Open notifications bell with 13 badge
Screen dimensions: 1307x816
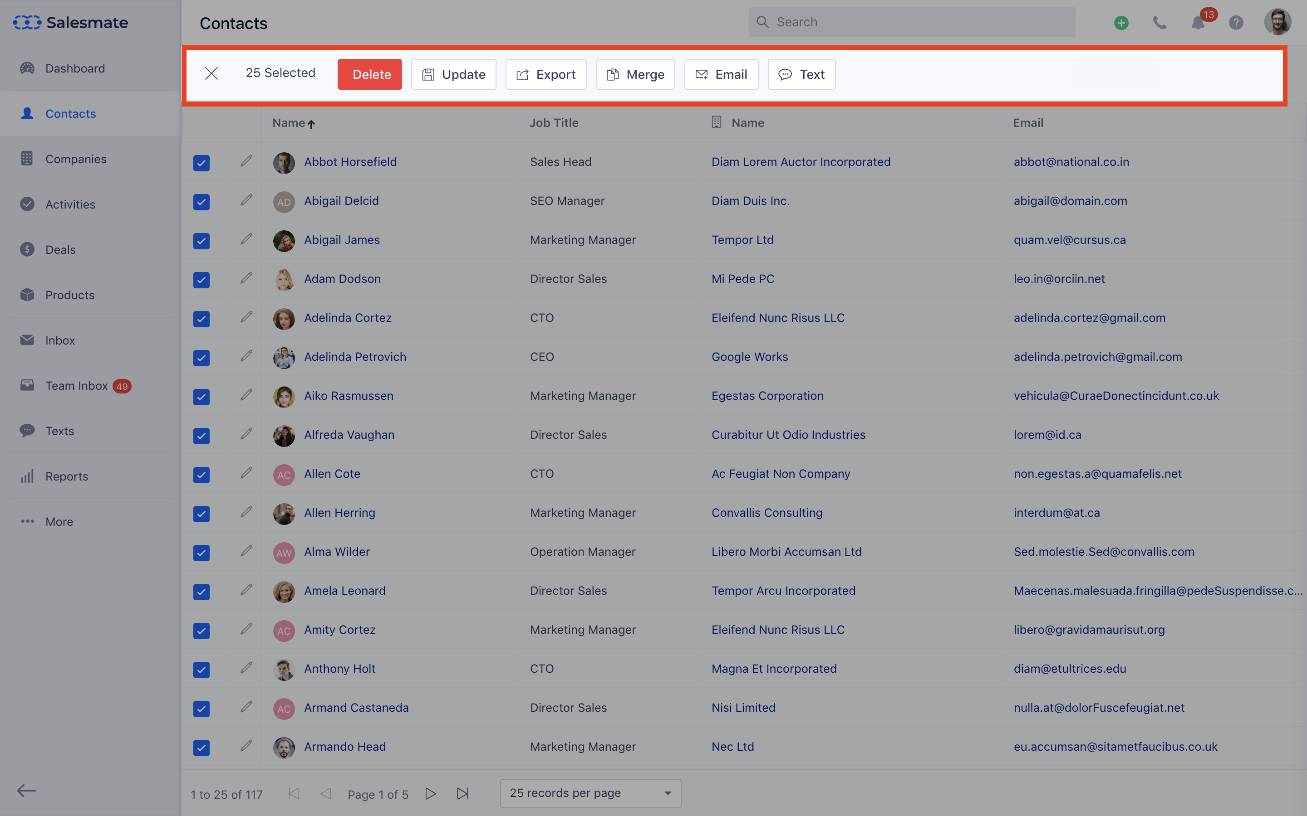pos(1199,23)
